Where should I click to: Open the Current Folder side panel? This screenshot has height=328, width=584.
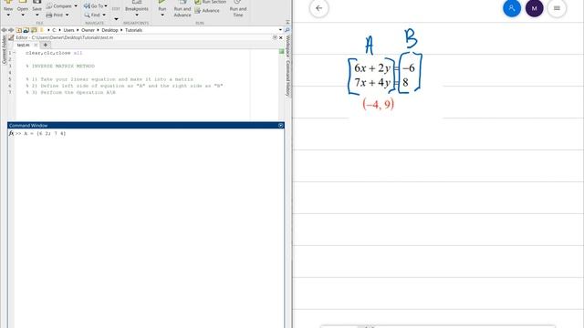tap(4, 49)
